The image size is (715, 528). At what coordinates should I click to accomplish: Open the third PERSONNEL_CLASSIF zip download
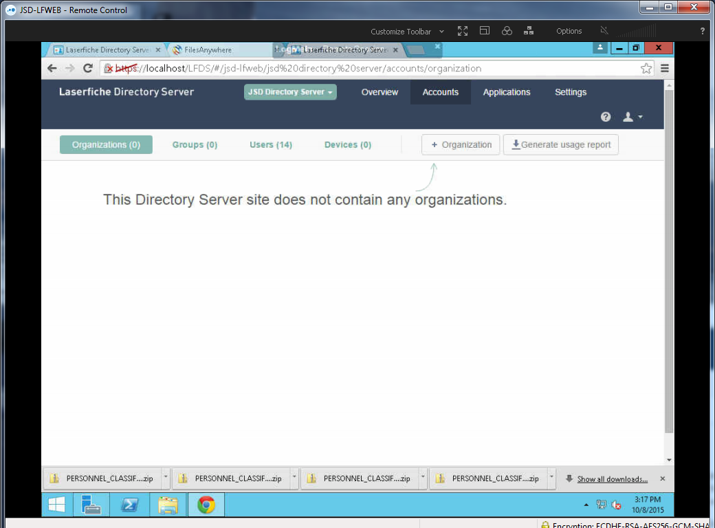[360, 478]
